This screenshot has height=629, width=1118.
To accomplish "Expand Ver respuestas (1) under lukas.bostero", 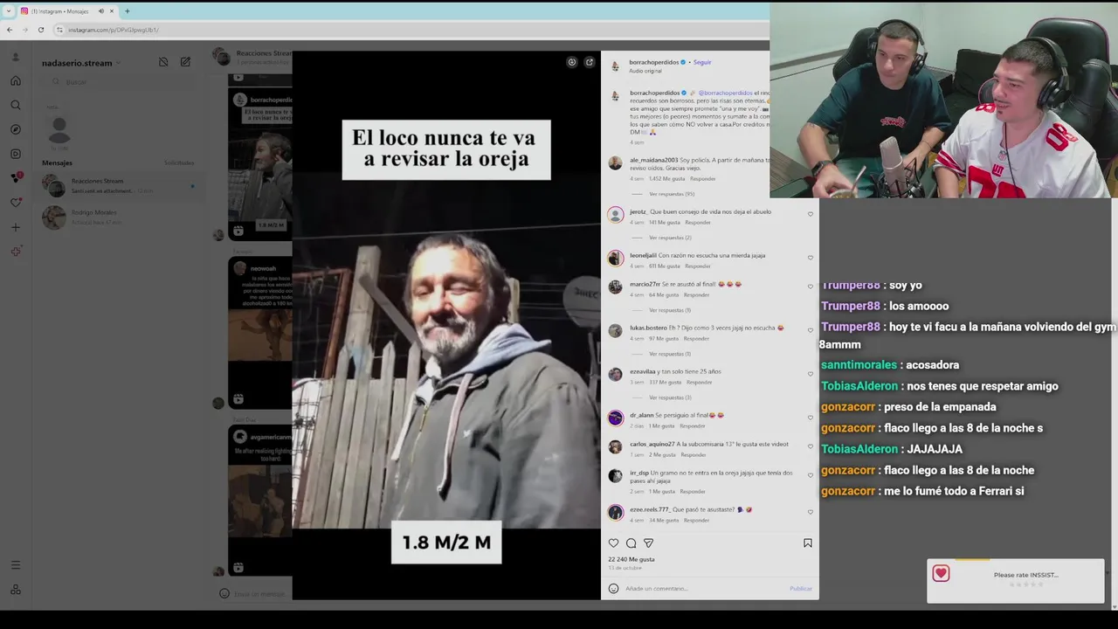I will click(670, 354).
